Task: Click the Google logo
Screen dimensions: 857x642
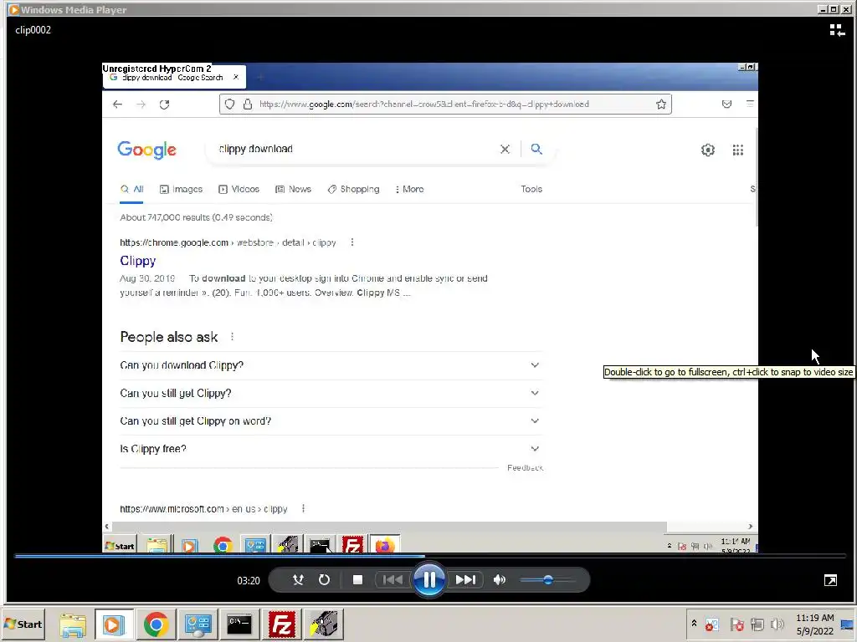Action: (x=147, y=150)
